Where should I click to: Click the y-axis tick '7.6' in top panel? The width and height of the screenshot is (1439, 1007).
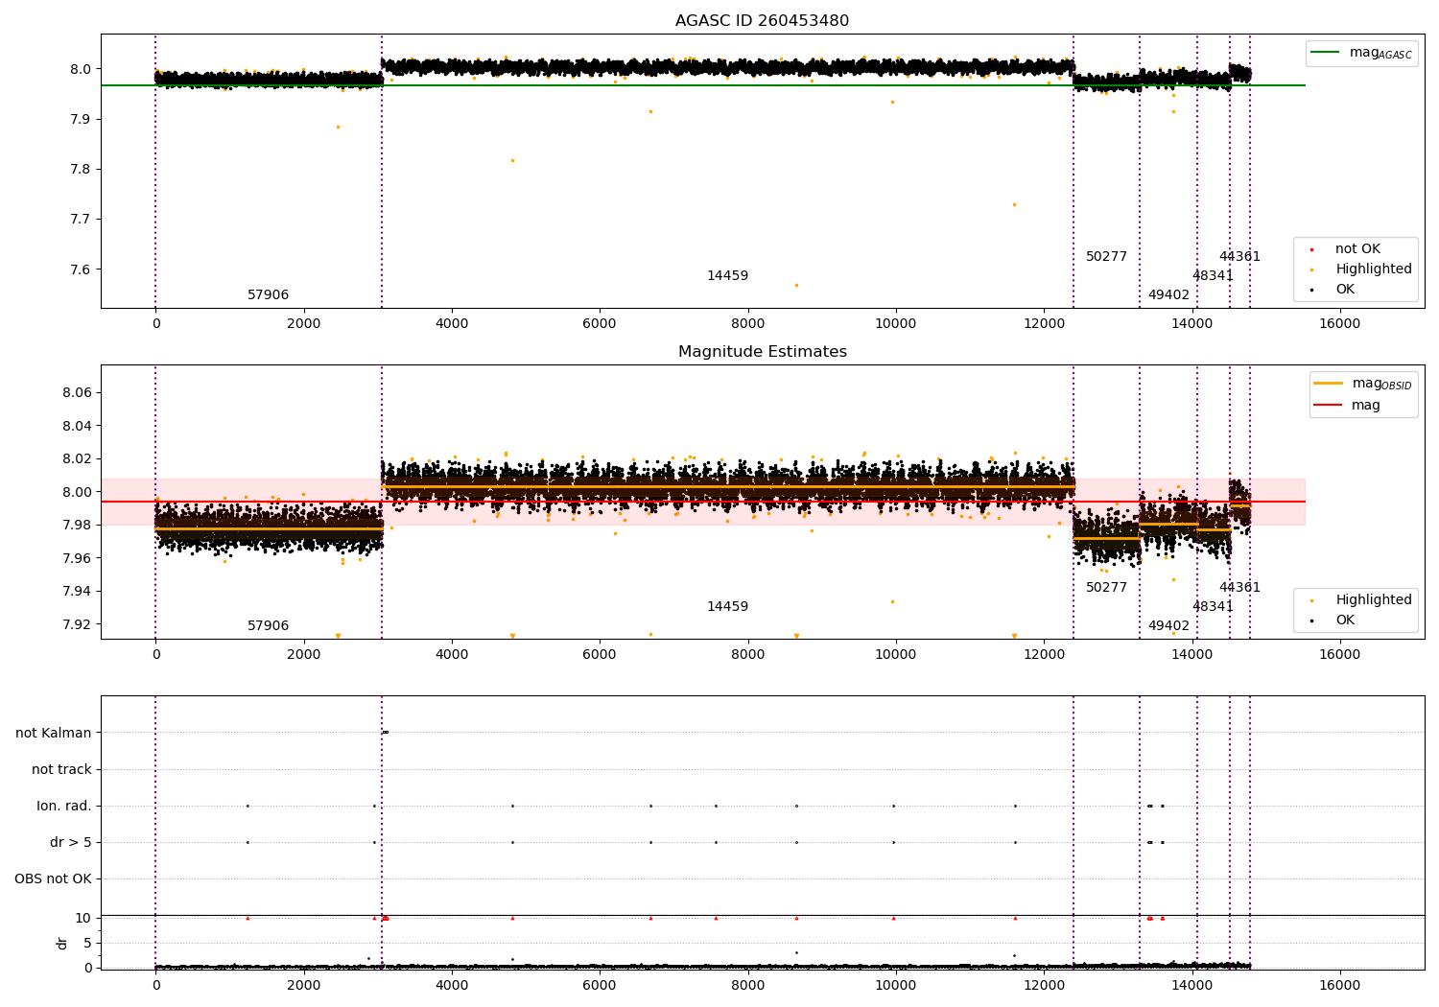(81, 269)
